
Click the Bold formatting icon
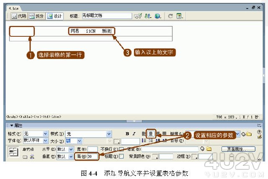click(x=127, y=134)
